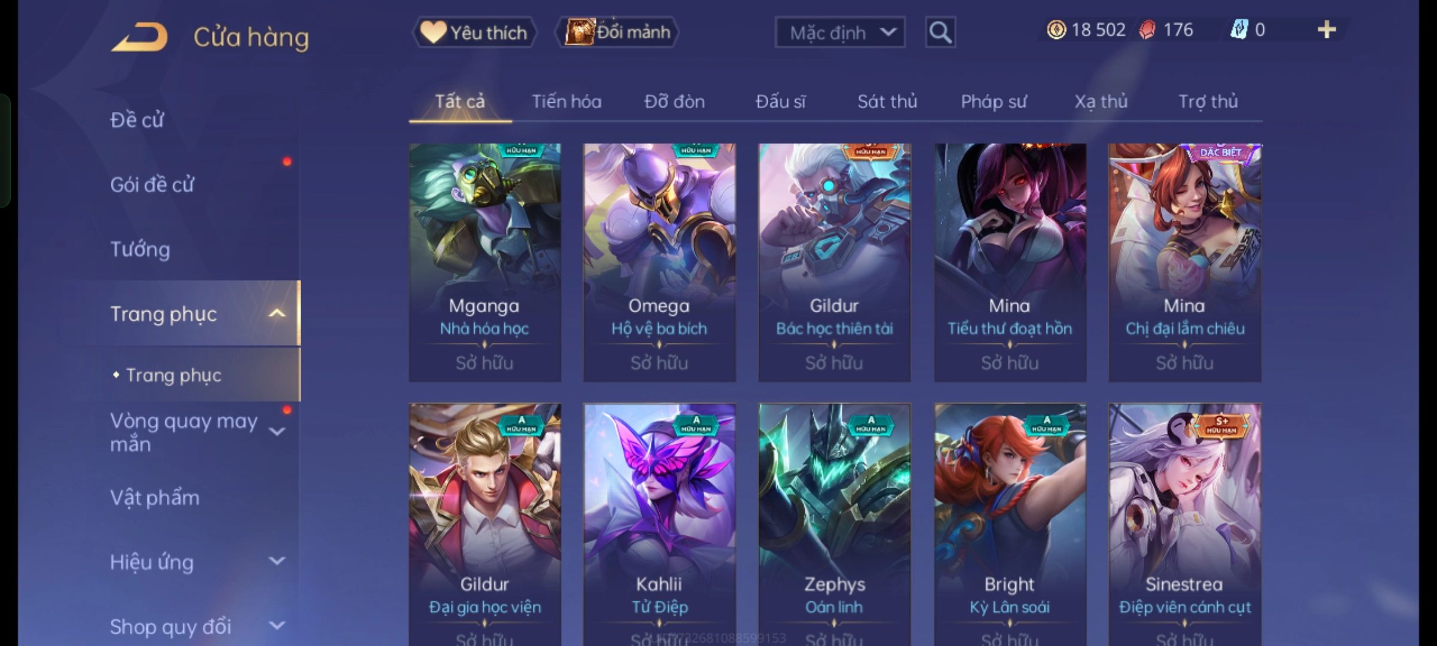Screen dimensions: 1437x646
Task: Open Đổi mảnh fragment exchange button
Action: tap(617, 32)
